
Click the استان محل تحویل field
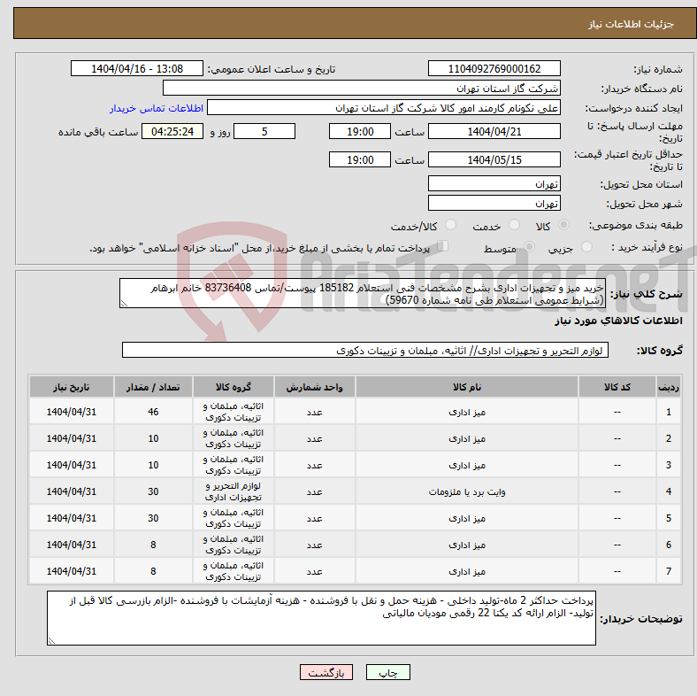click(494, 183)
